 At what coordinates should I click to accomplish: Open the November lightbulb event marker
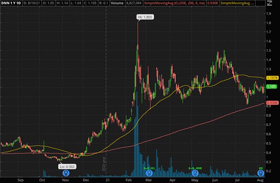pos(66,173)
